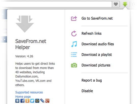The width and height of the screenshot is (137, 104).
Task: Click the blue playlist list icon
Action: [x=74, y=55]
